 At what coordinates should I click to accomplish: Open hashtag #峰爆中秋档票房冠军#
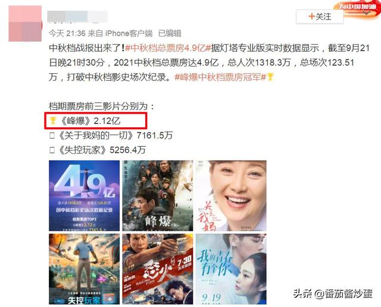[220, 77]
